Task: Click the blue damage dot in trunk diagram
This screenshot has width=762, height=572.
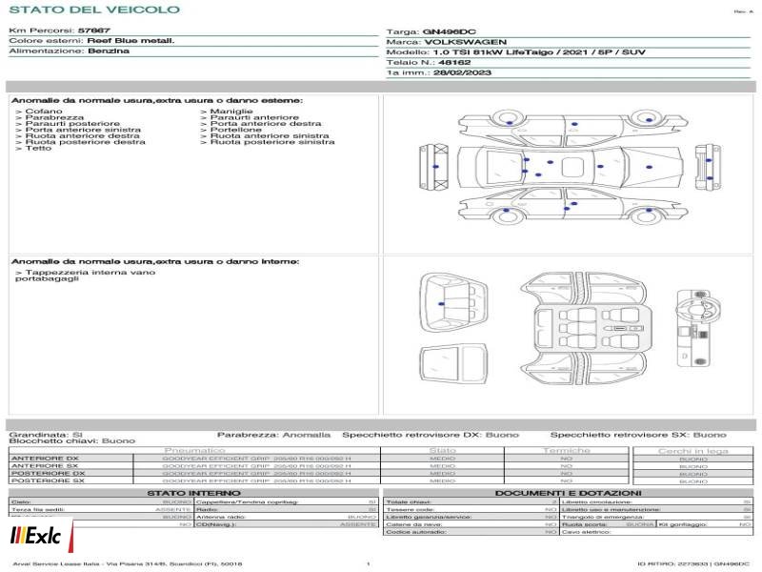Action: click(x=441, y=304)
